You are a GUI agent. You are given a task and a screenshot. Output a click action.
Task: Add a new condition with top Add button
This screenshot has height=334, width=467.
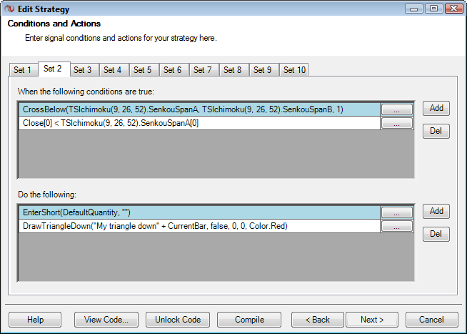[436, 108]
